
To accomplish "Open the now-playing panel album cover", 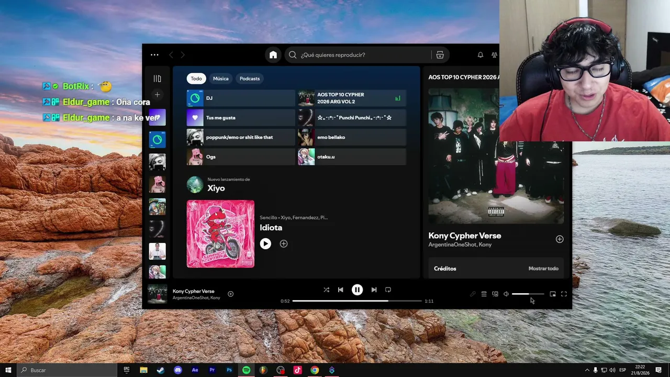I will coord(496,156).
